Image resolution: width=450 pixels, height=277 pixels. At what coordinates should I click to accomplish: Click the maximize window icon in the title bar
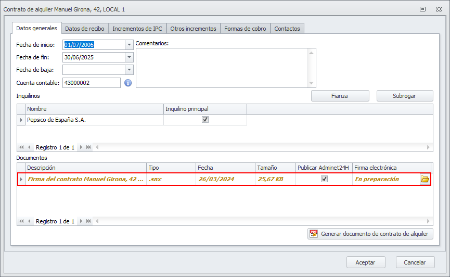[x=422, y=9]
